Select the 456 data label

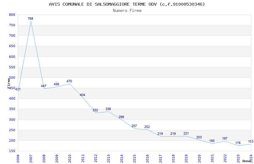tap(56, 84)
